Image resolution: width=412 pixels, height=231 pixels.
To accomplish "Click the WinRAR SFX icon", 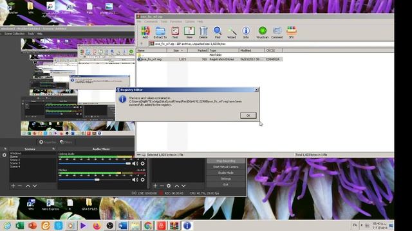I will (x=292, y=32).
